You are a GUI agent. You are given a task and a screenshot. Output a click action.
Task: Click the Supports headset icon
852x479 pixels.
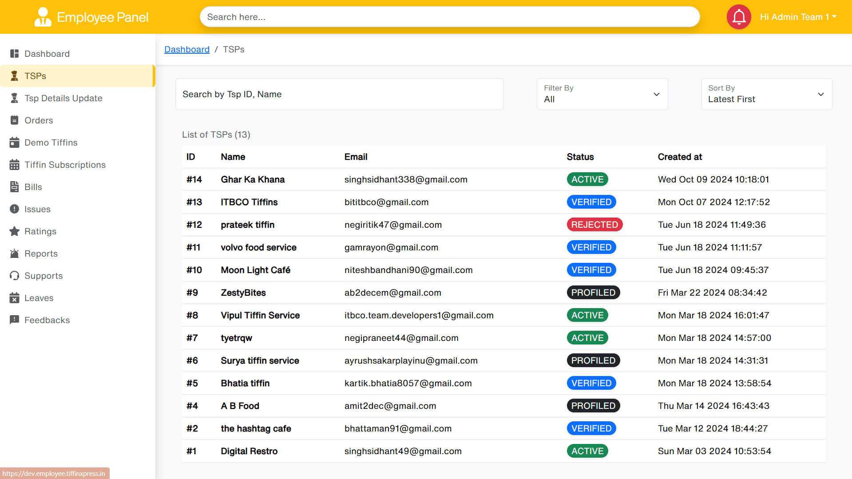click(x=14, y=276)
